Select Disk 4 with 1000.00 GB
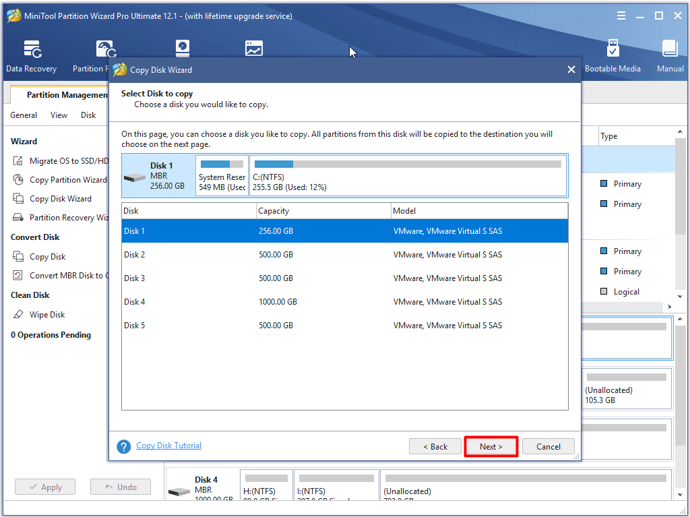 pos(344,302)
